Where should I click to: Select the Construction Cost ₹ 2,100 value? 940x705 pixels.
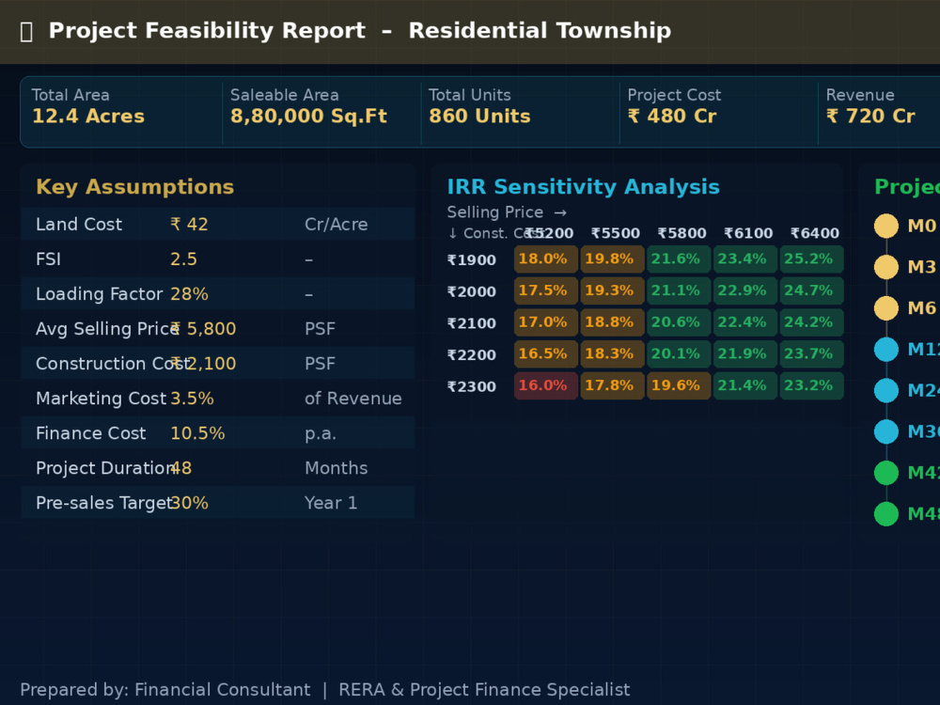click(203, 363)
